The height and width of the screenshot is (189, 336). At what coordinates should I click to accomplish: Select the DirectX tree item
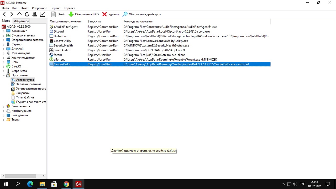tap(16, 66)
